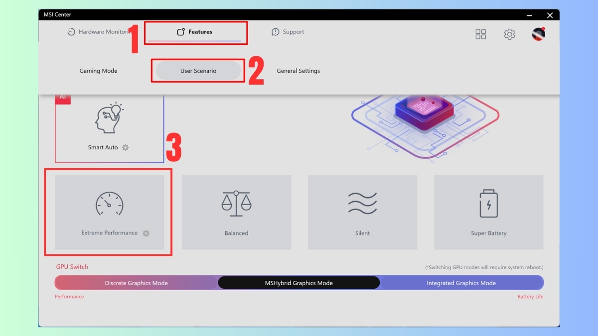Viewport: 598px width, 336px height.
Task: Select the Smart Auto AI head icon
Action: (x=109, y=118)
